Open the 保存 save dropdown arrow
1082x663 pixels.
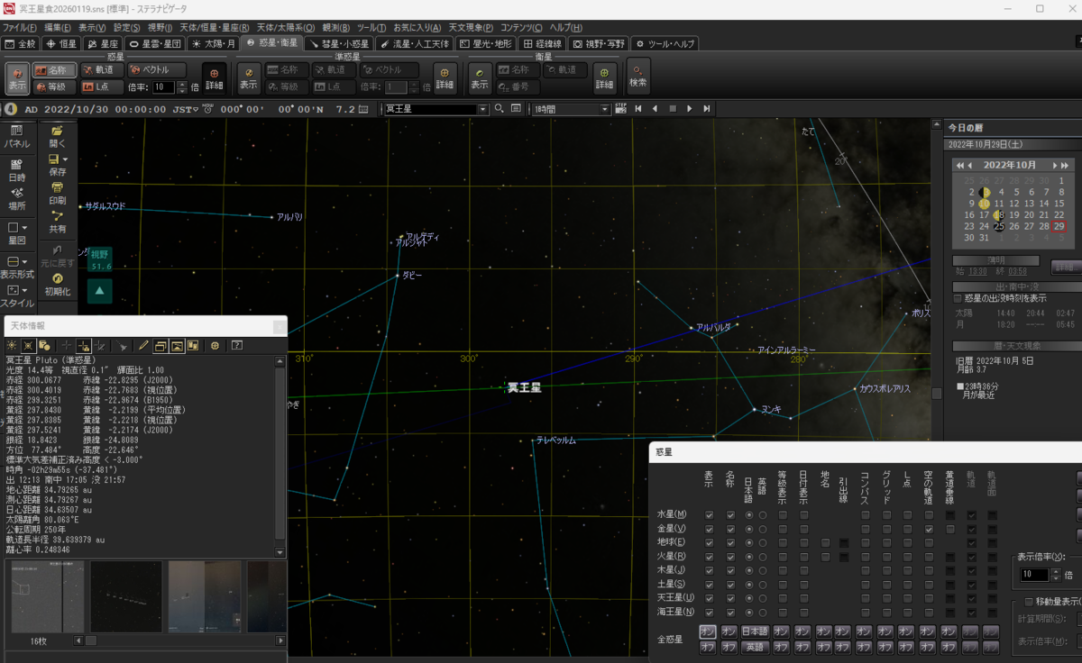66,159
